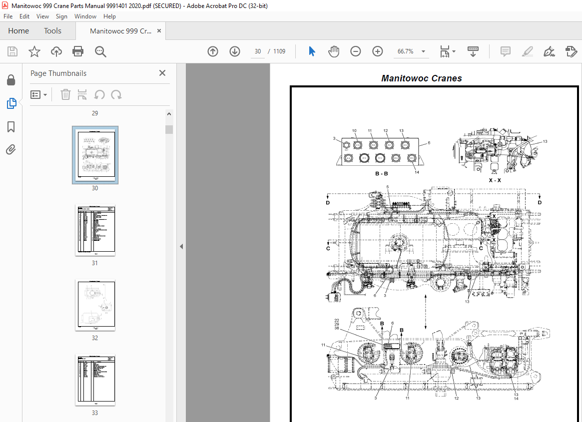Zoom in with plus button
The height and width of the screenshot is (422, 582).
click(378, 51)
